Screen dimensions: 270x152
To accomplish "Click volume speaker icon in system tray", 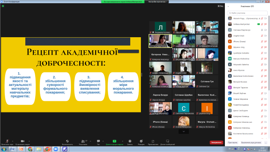I will (255, 149).
